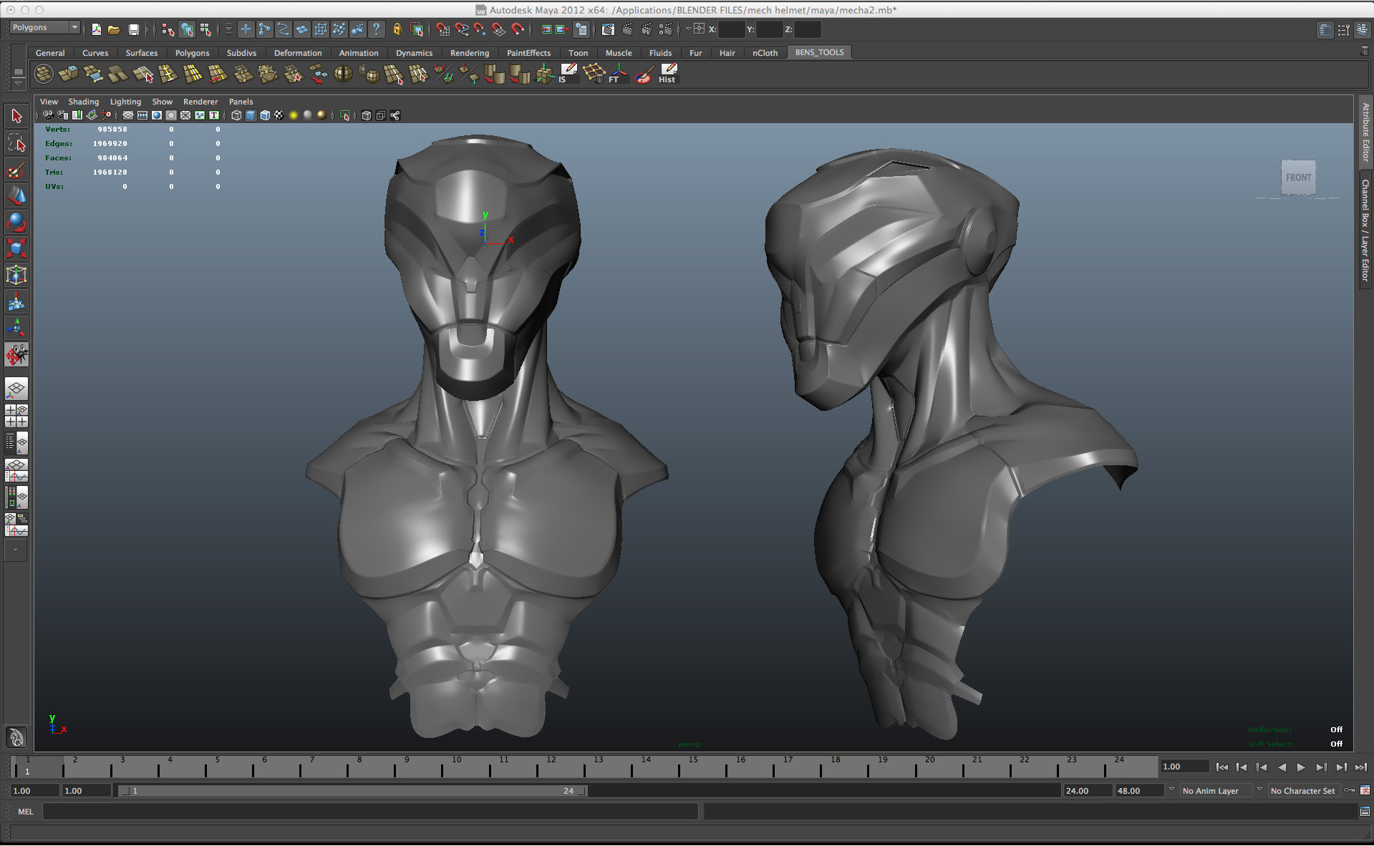Expand the No Anim Layer dropdown arrow
The image size is (1374, 846).
tap(1171, 790)
